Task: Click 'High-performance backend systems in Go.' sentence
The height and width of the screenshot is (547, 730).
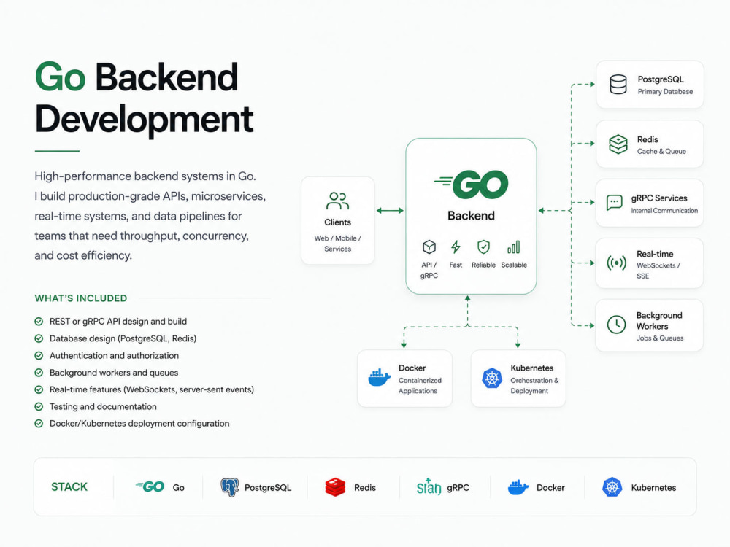Action: 145,176
